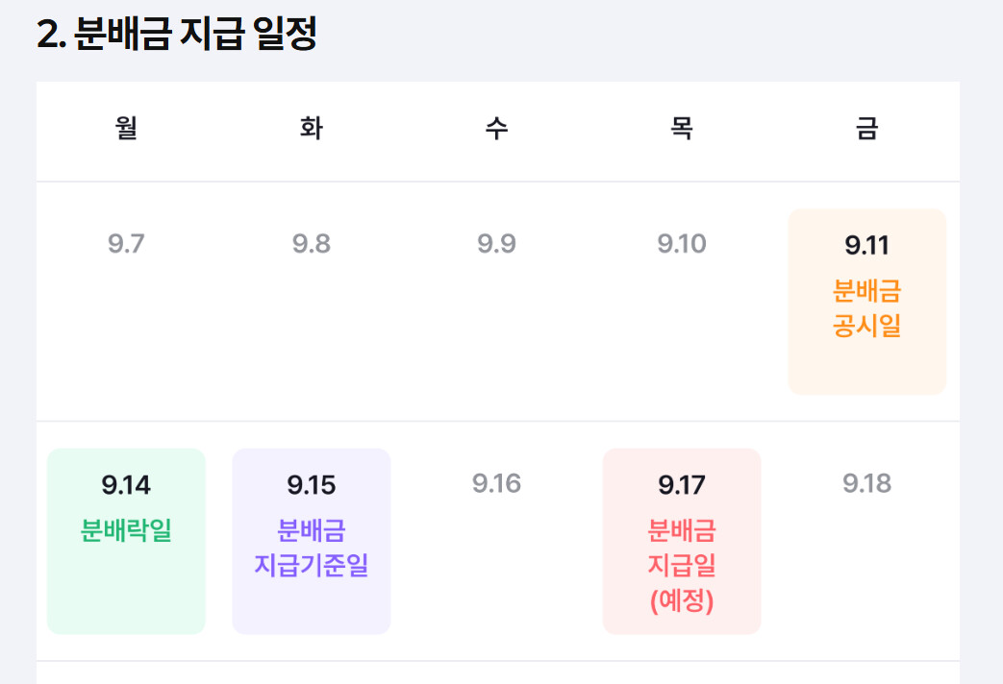Click the 목 weekday header
Viewport: 1003px width, 684px height.
[682, 128]
